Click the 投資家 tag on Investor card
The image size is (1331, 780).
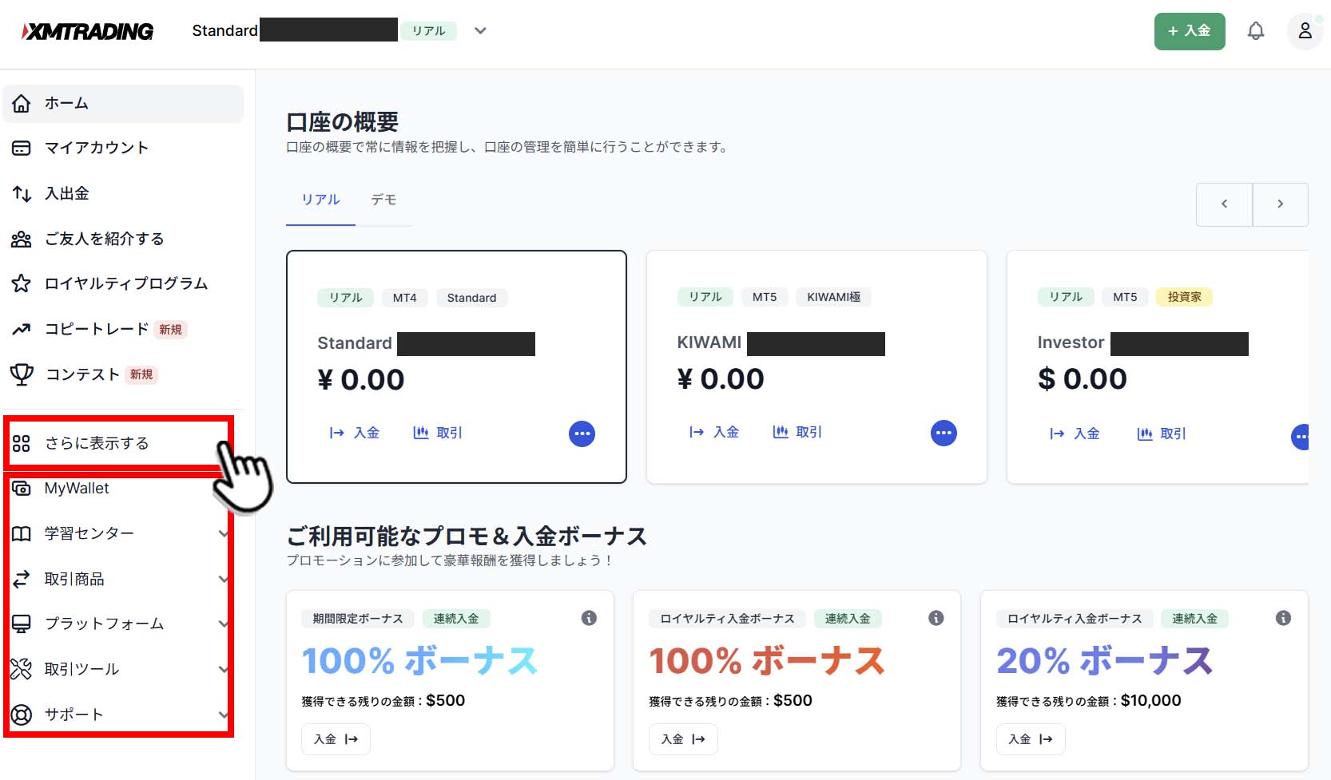(1184, 297)
